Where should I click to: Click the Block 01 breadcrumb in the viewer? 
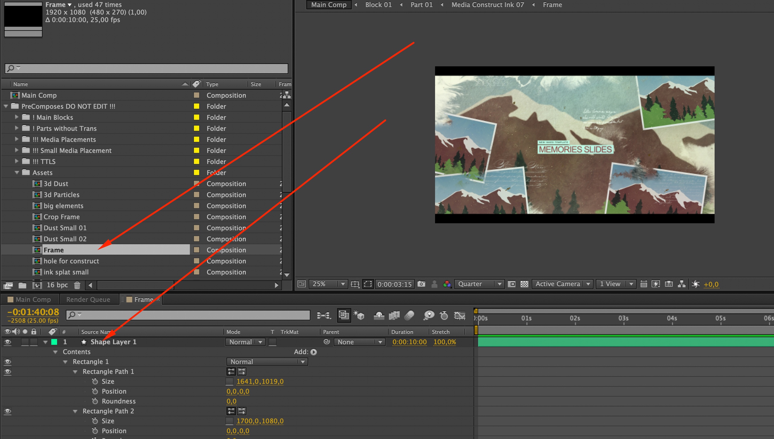click(x=378, y=5)
